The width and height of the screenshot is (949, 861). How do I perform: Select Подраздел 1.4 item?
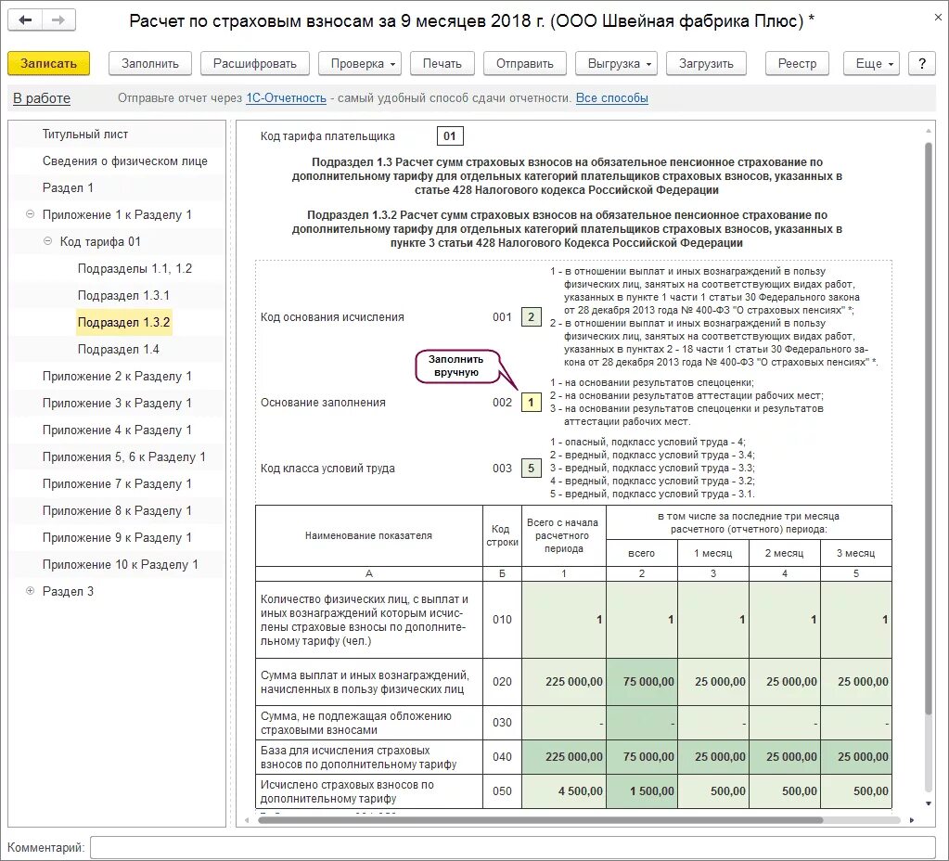[x=118, y=350]
